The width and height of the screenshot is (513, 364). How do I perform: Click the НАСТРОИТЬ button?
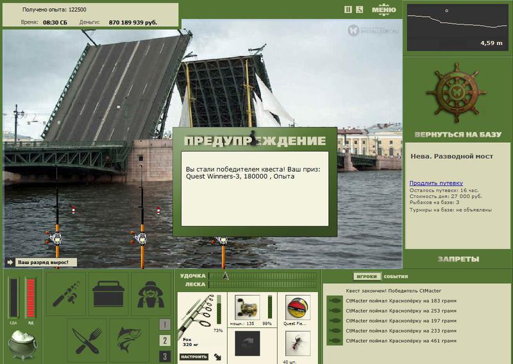[x=194, y=356]
